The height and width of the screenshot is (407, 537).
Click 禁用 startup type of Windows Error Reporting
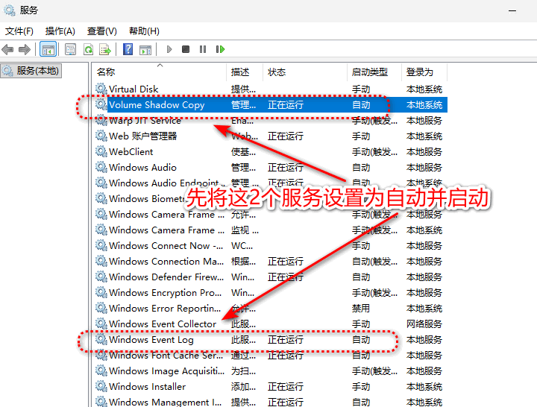(x=361, y=309)
